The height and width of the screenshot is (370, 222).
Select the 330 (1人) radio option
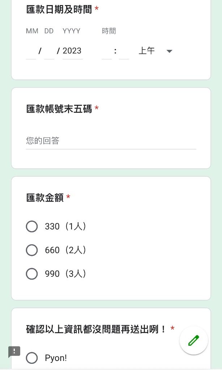(32, 227)
